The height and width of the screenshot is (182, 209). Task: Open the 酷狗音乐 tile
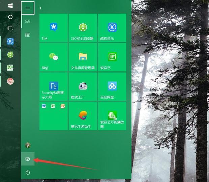tap(112, 28)
